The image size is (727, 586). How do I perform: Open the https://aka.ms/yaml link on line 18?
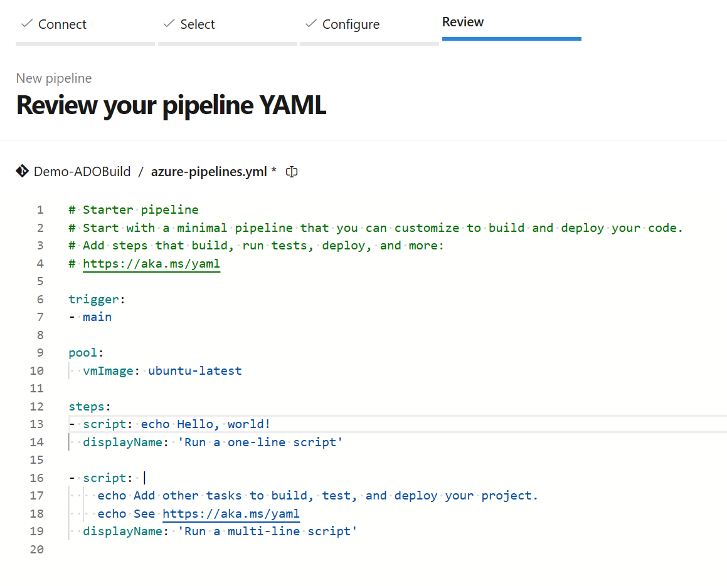coord(231,513)
